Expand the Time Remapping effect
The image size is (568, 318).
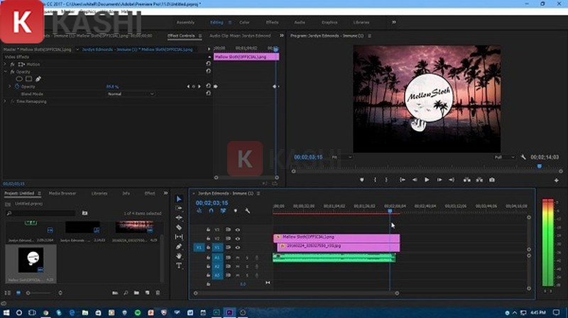click(5, 101)
